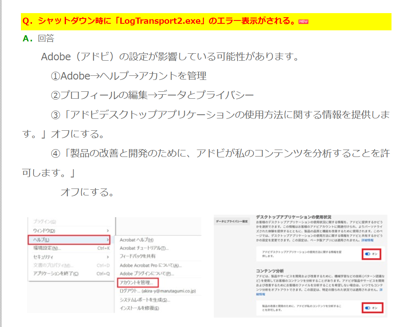The image size is (396, 327).
Task: Click the final オフにする。 line
Action: pyautogui.click(x=87, y=192)
